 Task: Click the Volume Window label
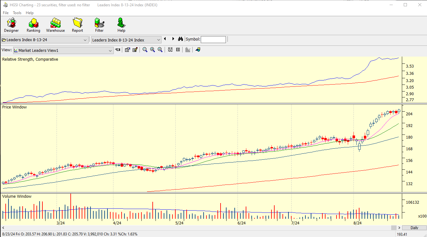(x=17, y=196)
